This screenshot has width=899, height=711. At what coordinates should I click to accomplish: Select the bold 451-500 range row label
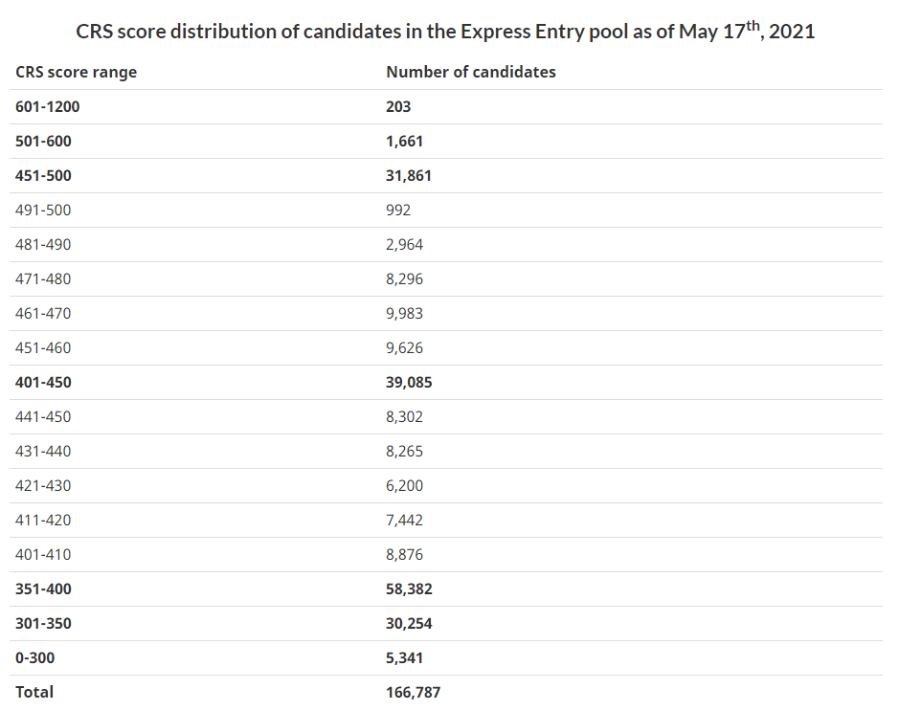pos(43,175)
